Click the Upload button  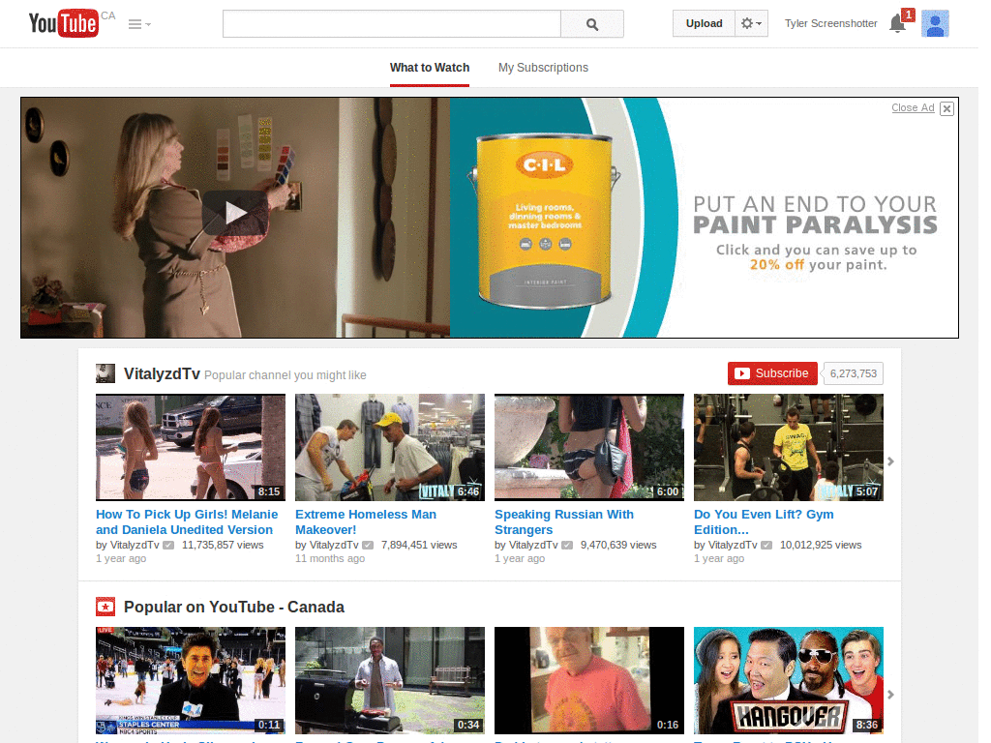705,23
